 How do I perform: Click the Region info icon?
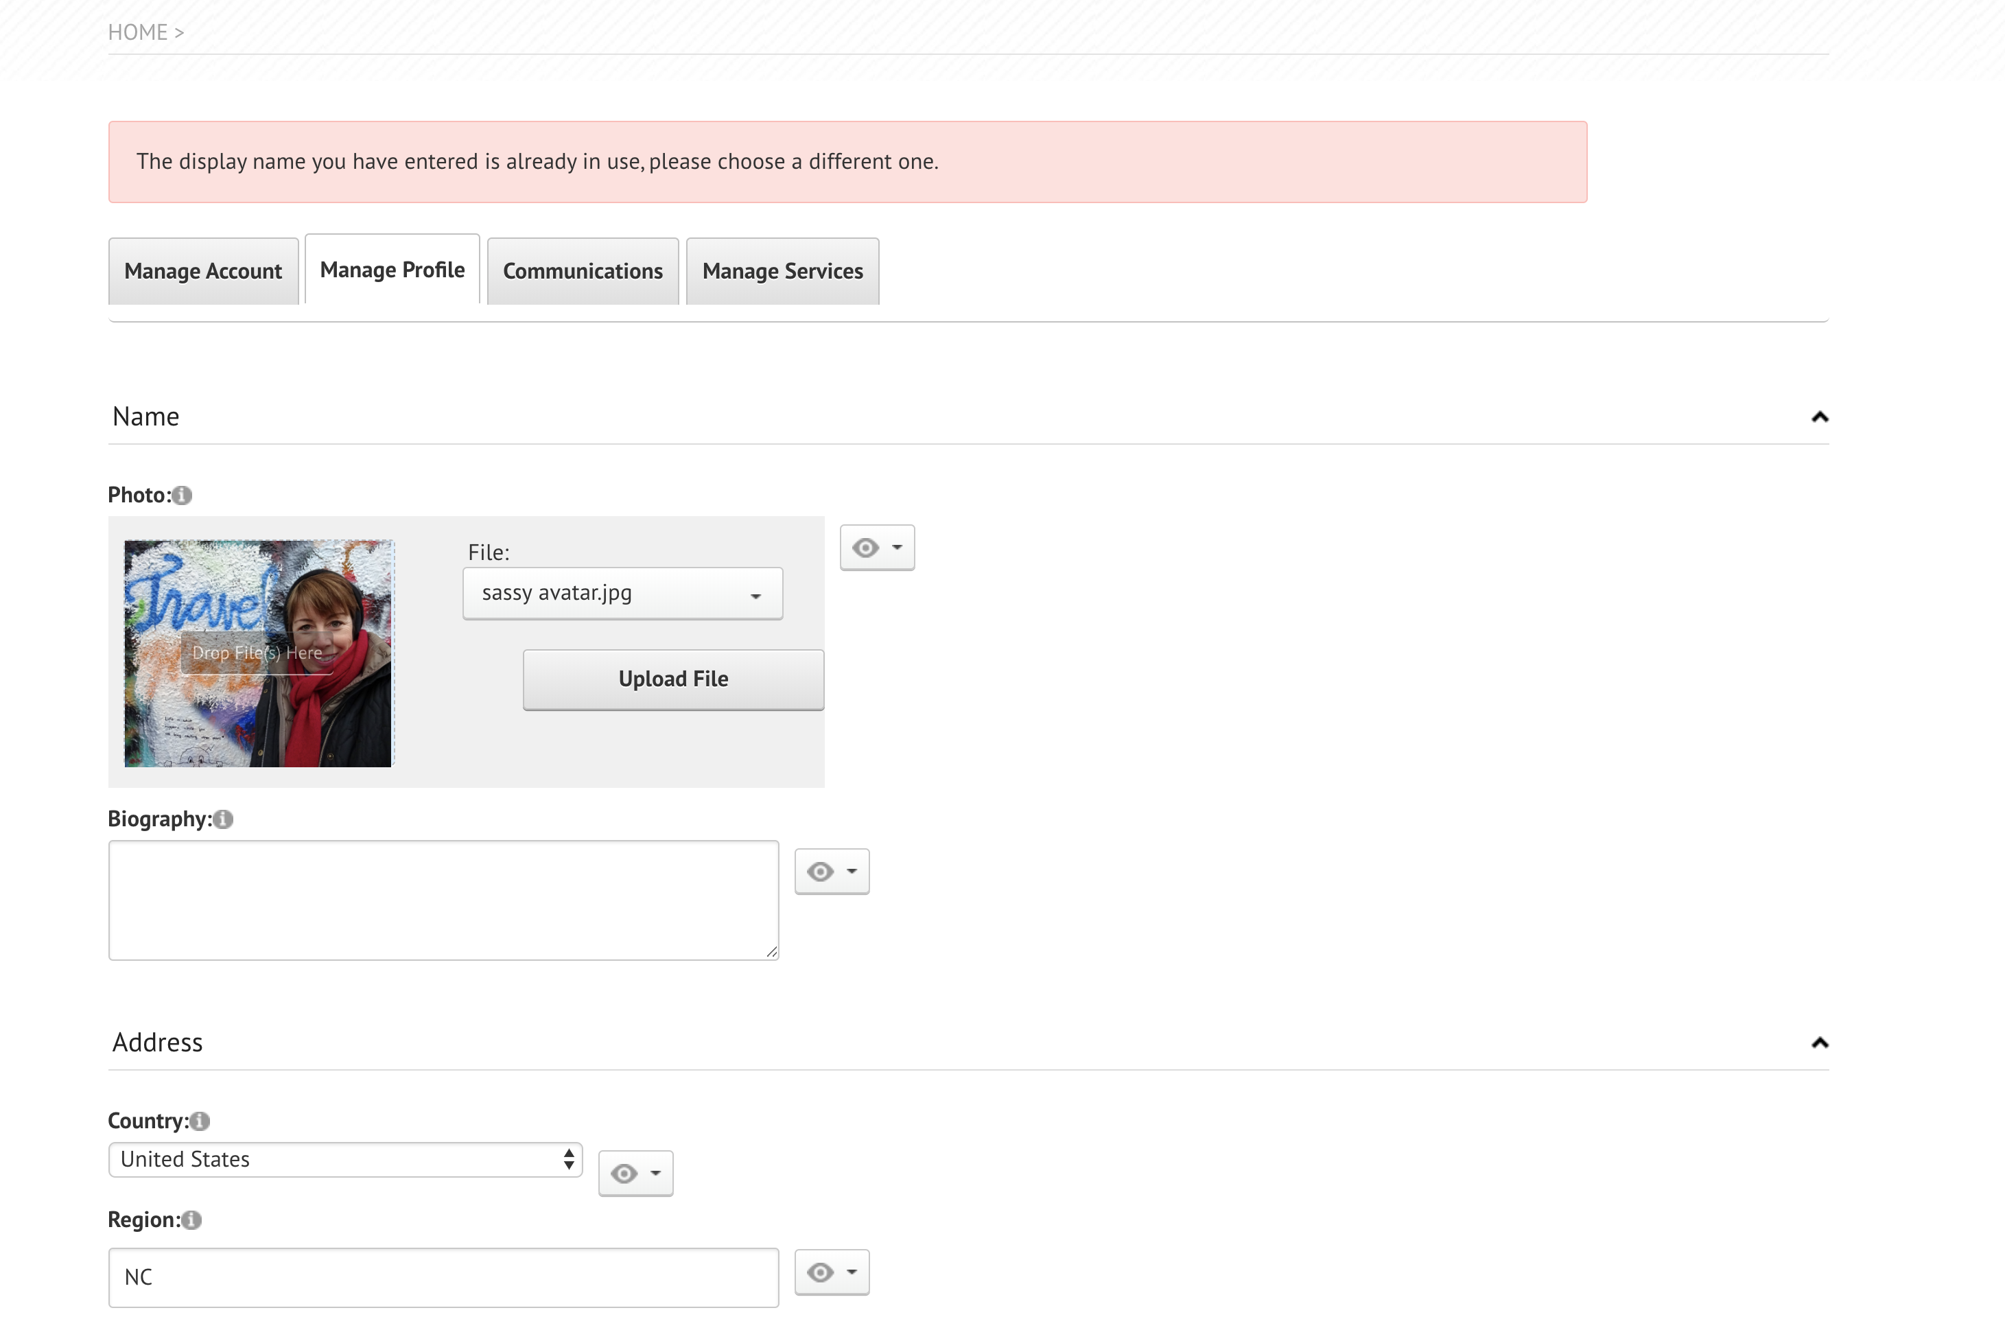point(191,1220)
